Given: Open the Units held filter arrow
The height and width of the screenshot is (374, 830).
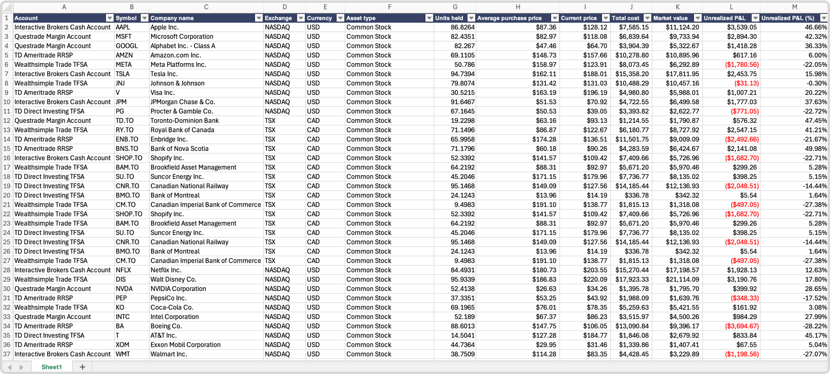Looking at the screenshot, I should pyautogui.click(x=471, y=18).
